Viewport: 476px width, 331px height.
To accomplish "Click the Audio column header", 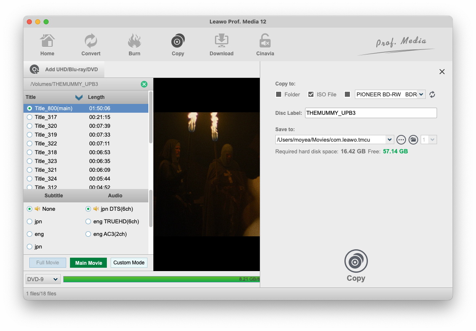I will pyautogui.click(x=115, y=196).
